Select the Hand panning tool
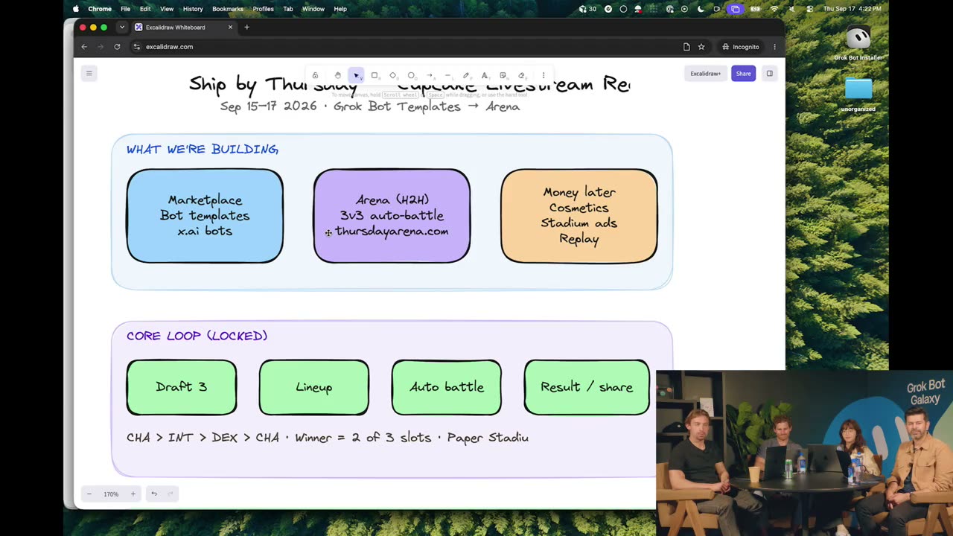This screenshot has width=953, height=536. [338, 75]
